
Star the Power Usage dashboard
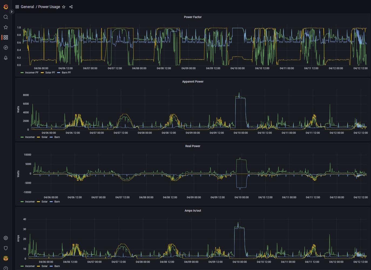click(64, 7)
